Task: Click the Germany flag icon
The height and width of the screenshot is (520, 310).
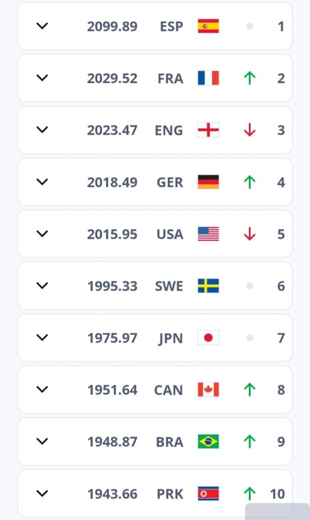Action: pyautogui.click(x=208, y=182)
